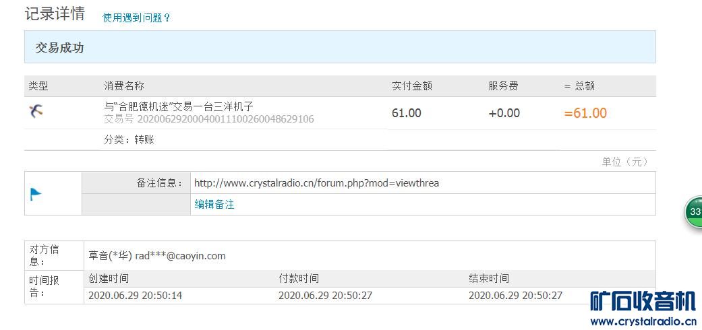Click the '创建时间' header in time report
This screenshot has height=330, width=702.
coord(109,279)
